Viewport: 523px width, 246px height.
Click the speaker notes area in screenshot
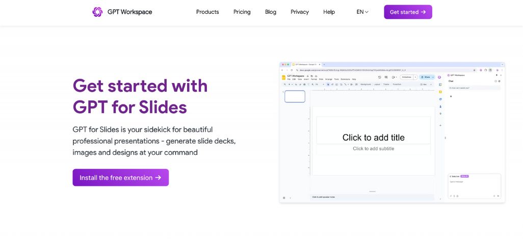click(x=372, y=197)
